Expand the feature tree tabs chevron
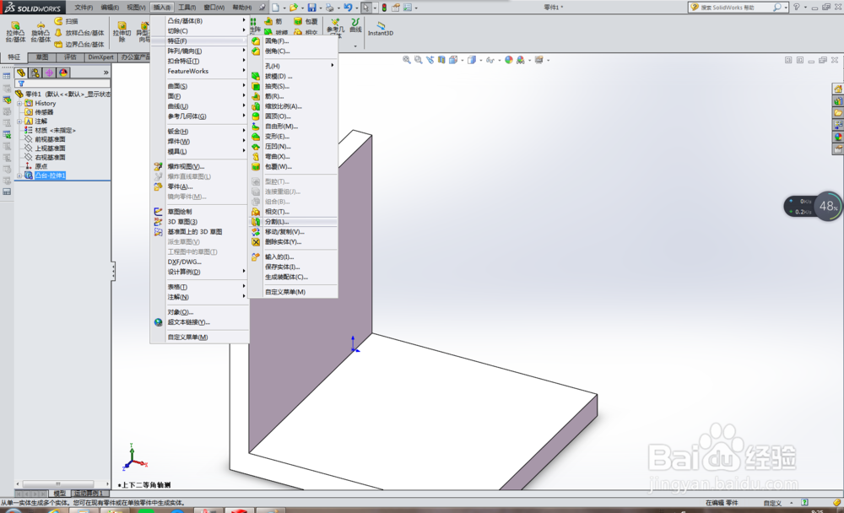This screenshot has height=513, width=844. [x=106, y=73]
